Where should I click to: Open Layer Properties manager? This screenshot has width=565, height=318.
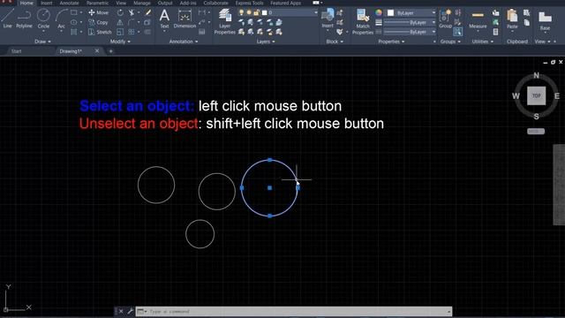point(225,21)
